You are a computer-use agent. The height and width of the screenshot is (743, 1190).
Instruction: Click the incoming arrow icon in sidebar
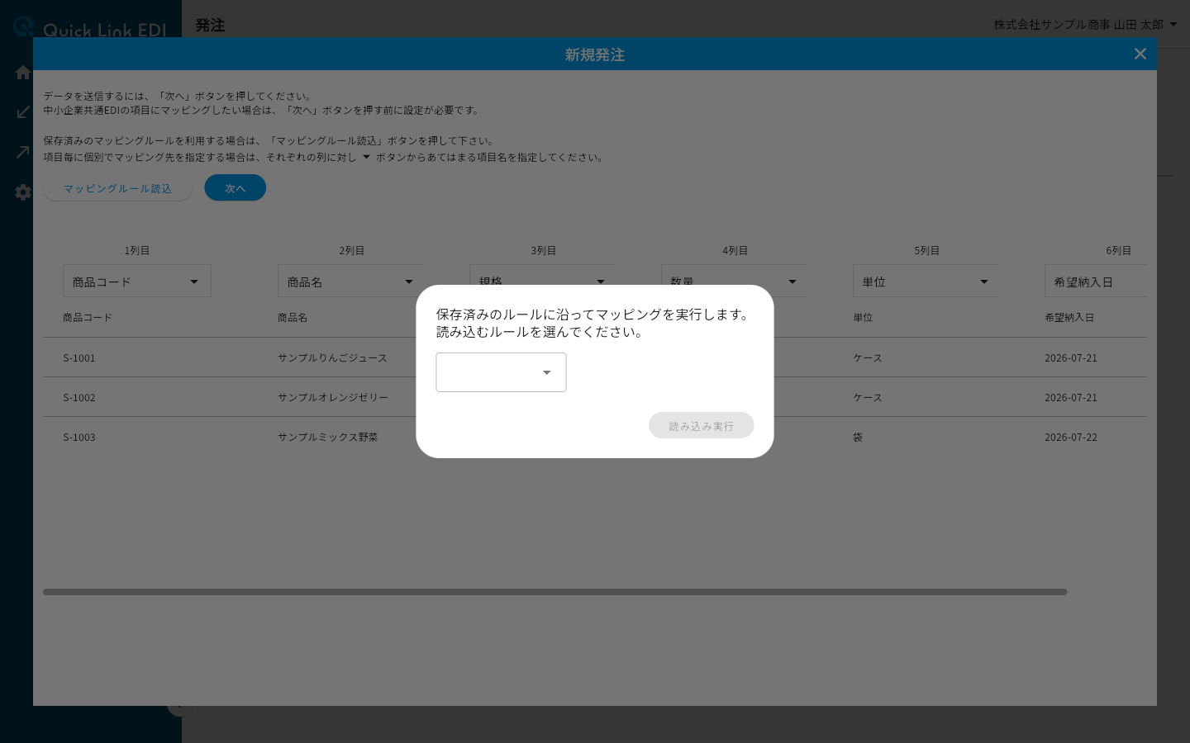point(23,112)
